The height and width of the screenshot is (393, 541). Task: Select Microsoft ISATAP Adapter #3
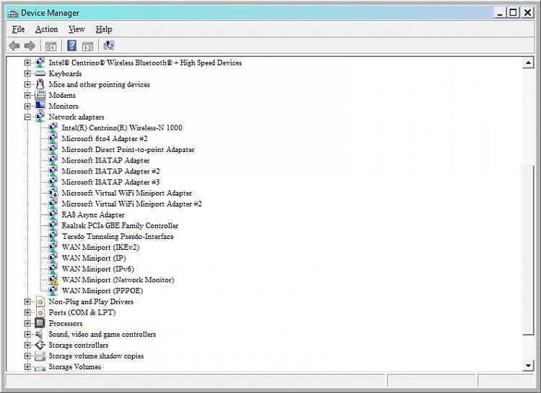point(111,182)
